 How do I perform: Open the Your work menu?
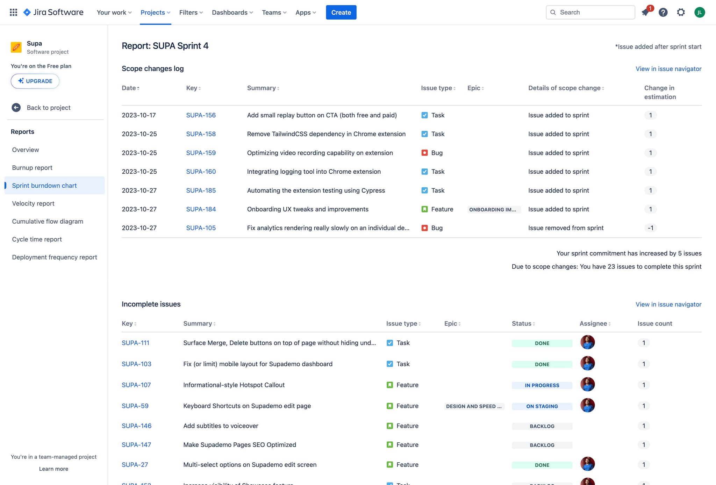pyautogui.click(x=113, y=12)
